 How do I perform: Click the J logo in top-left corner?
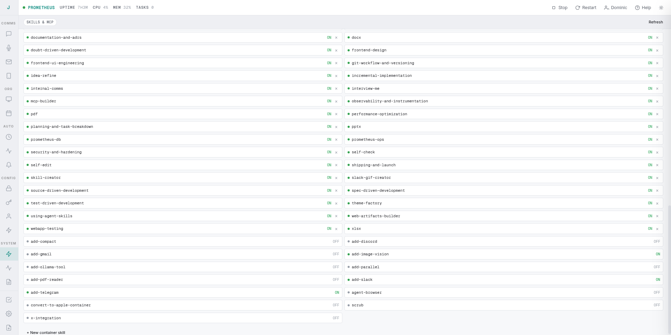click(8, 7)
